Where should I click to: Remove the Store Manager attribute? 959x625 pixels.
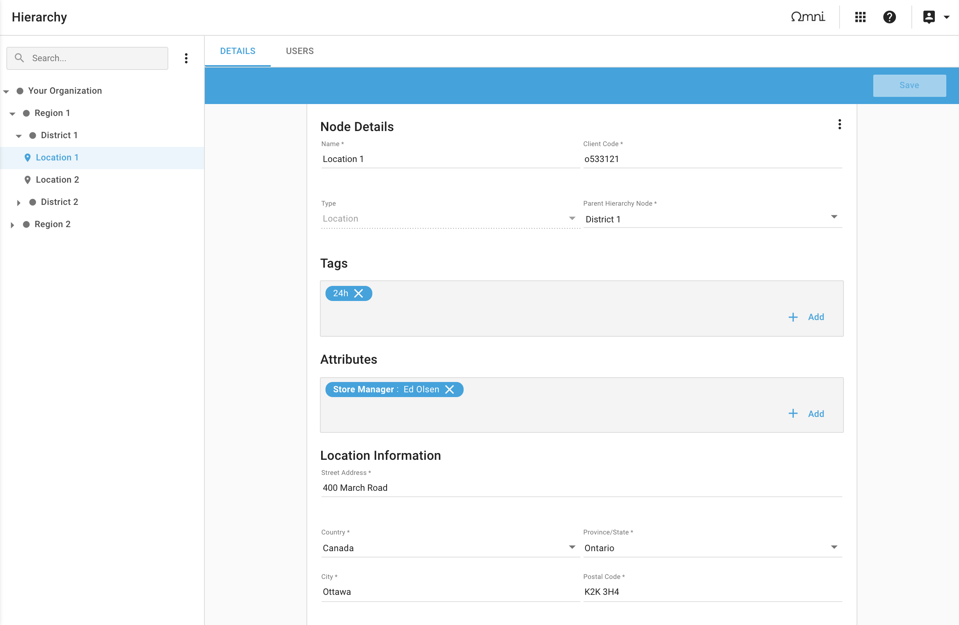(449, 389)
